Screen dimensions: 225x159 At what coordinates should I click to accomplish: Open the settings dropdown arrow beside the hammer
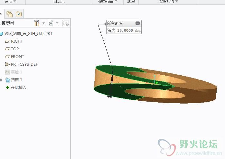43,23
